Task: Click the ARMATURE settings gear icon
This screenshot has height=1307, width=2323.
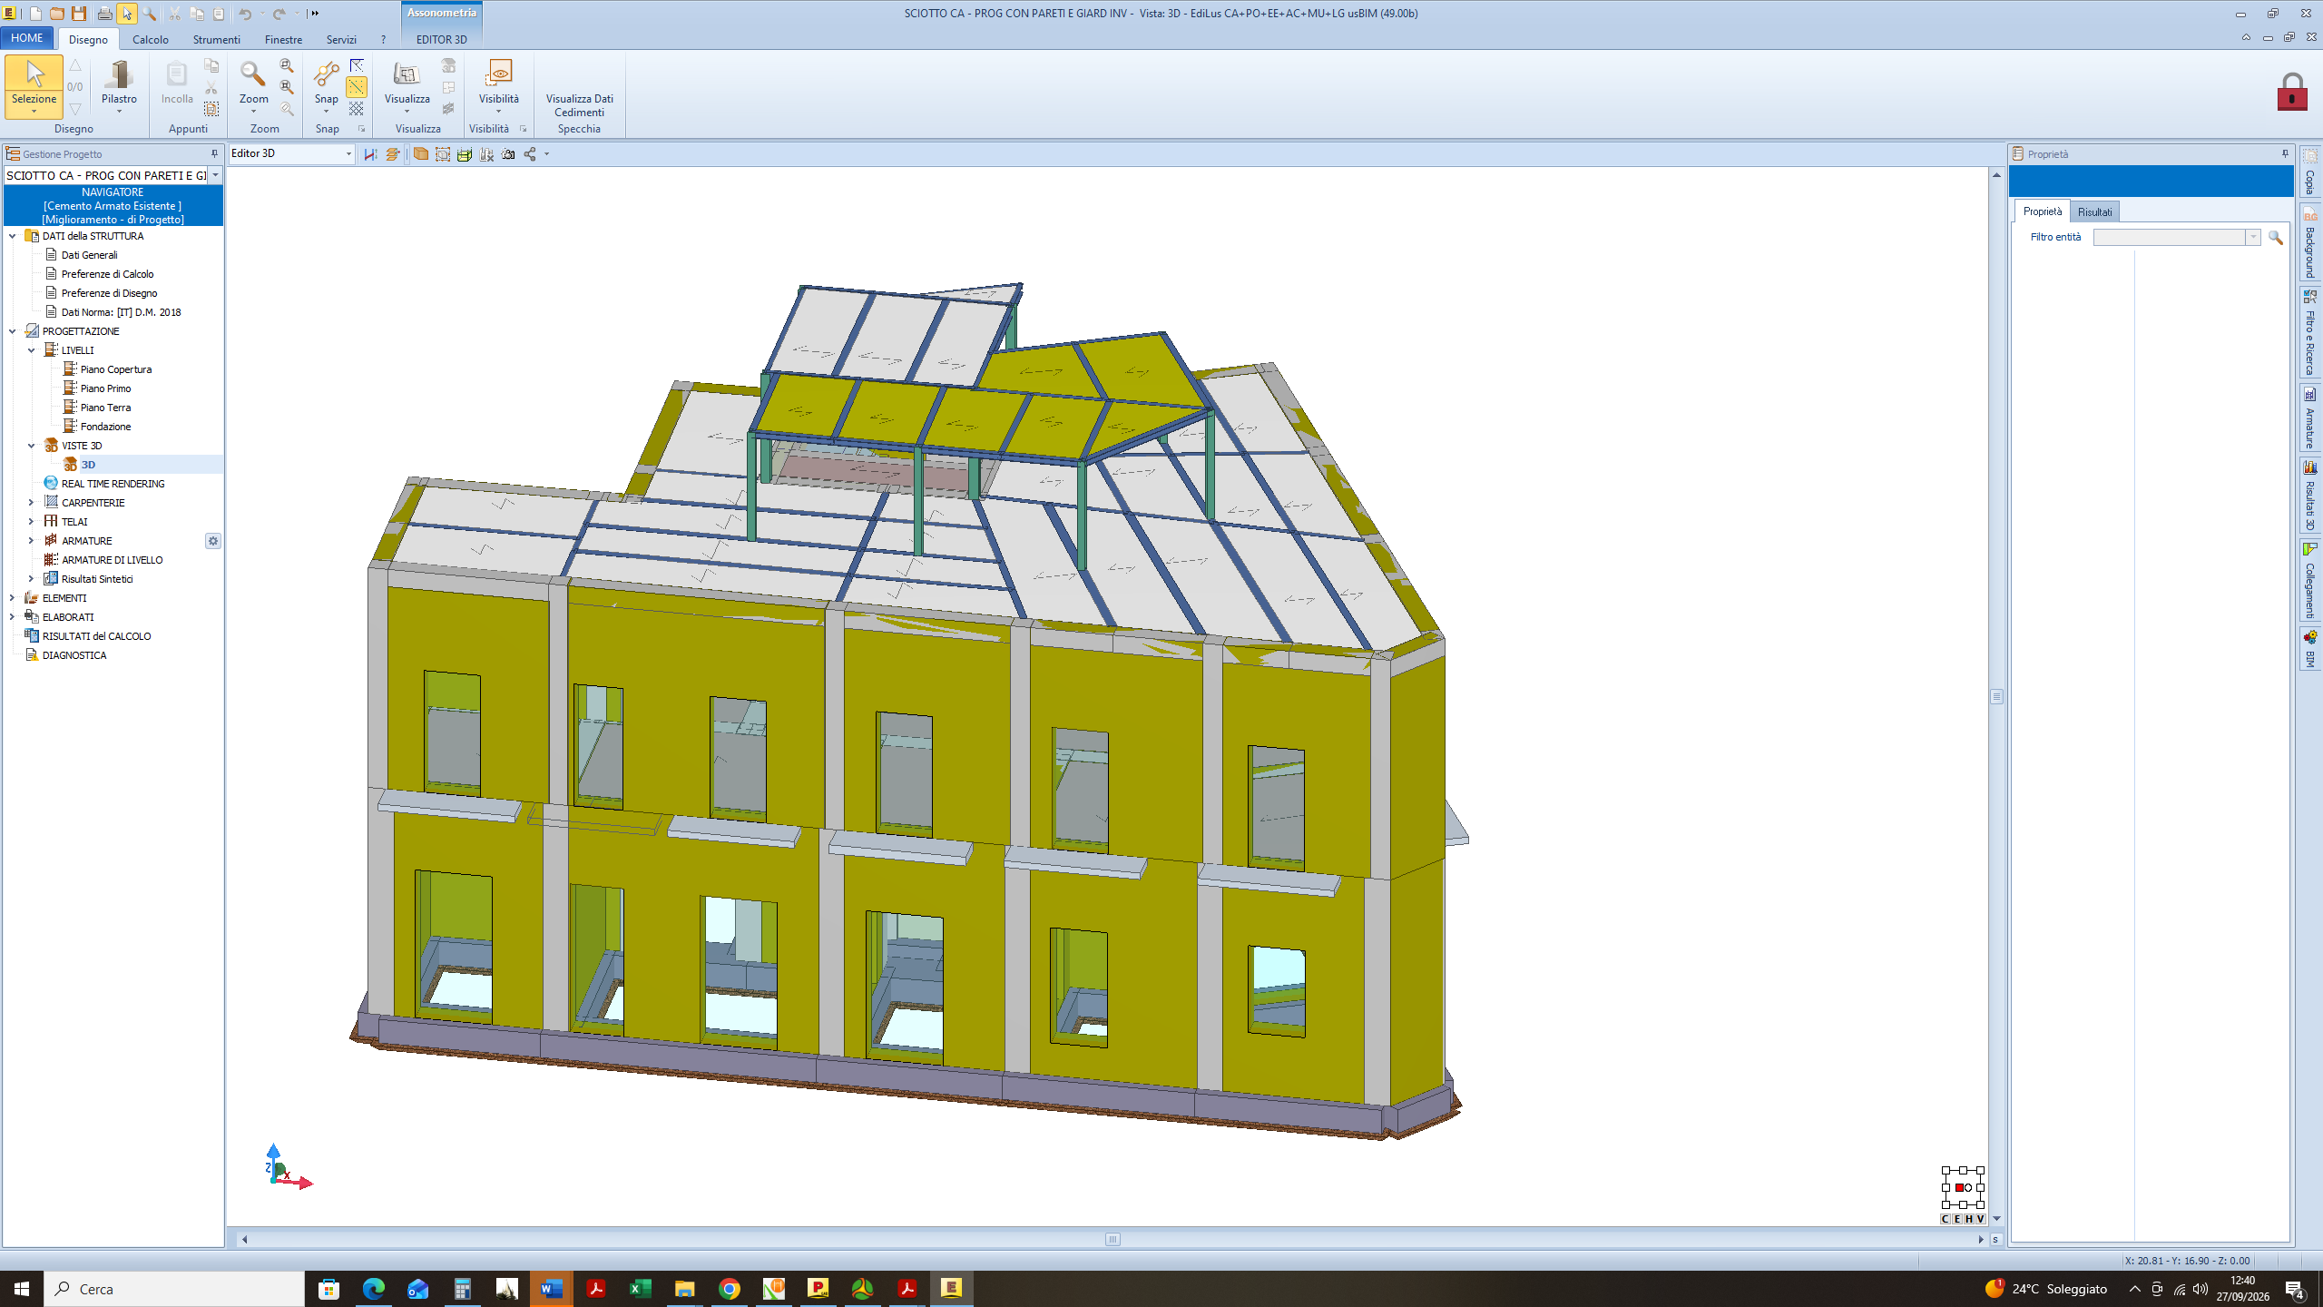Action: tap(213, 541)
